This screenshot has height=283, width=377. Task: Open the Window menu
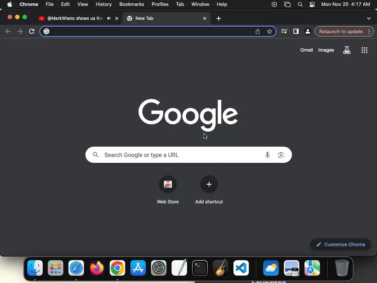coord(200,4)
